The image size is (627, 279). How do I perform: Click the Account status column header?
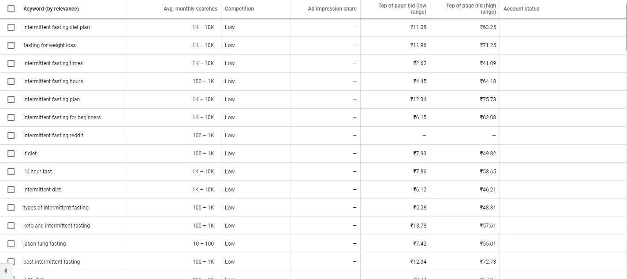[x=521, y=9]
